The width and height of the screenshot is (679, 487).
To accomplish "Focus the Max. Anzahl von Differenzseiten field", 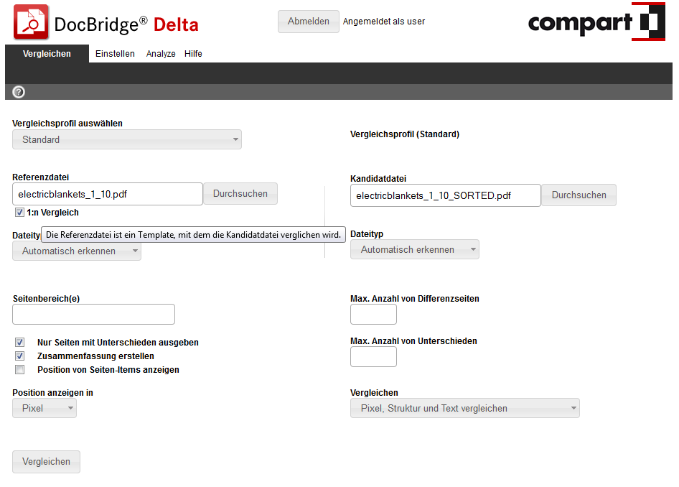I will coord(373,314).
